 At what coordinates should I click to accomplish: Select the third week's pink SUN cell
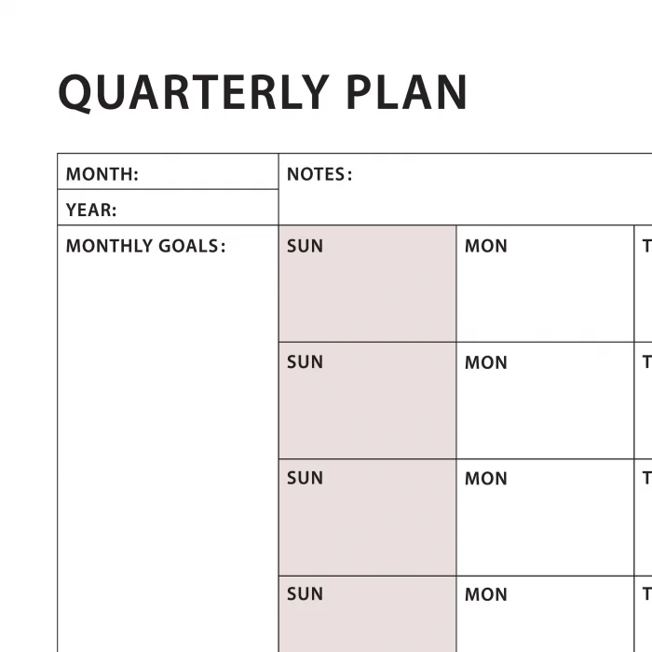point(367,522)
